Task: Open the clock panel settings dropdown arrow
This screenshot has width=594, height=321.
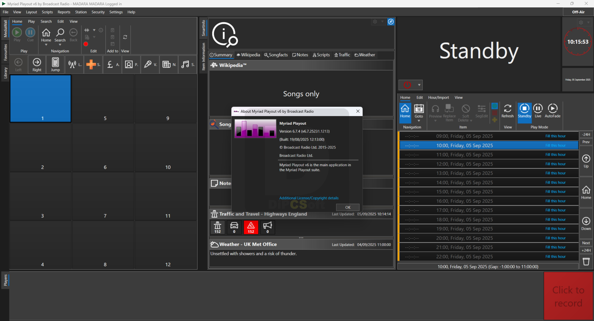Action: click(x=588, y=23)
